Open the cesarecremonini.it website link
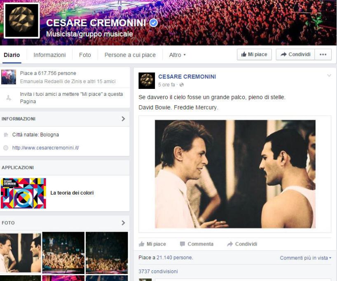 [46, 148]
